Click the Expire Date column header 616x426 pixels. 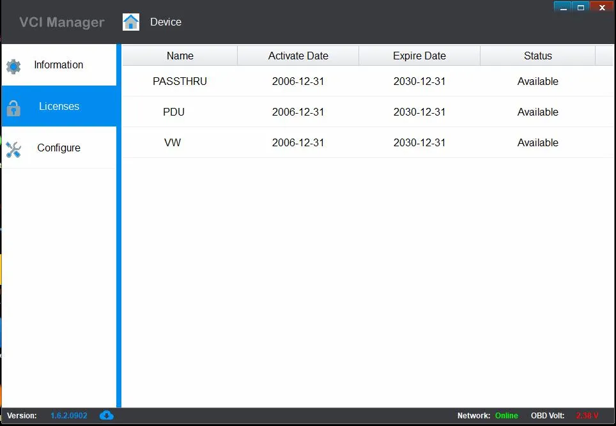coord(419,56)
